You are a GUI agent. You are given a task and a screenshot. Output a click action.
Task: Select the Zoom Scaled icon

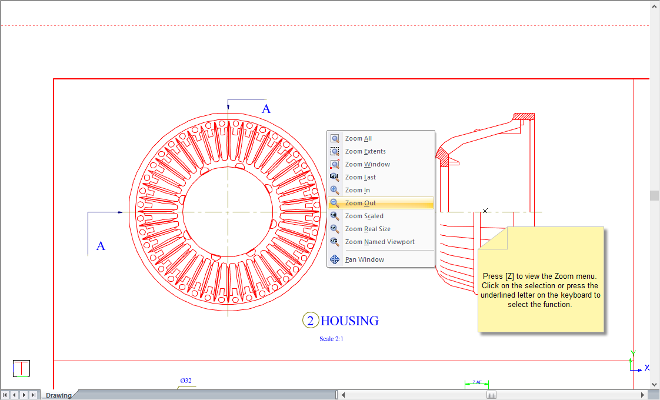tap(335, 216)
